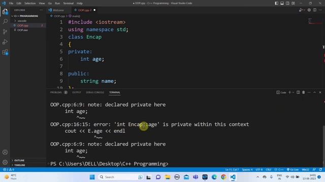
Task: Open Microsoft Edge in taskbar
Action: [x=214, y=177]
